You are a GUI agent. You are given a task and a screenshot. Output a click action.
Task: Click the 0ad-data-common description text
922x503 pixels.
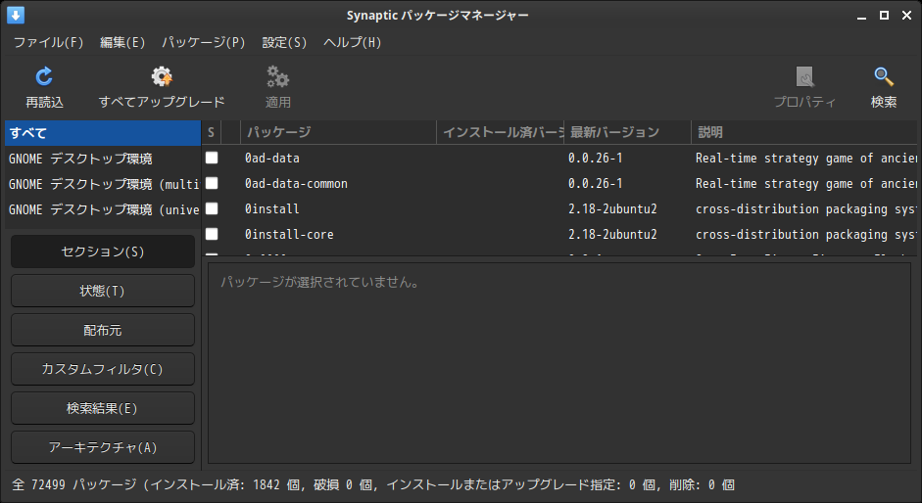point(805,183)
